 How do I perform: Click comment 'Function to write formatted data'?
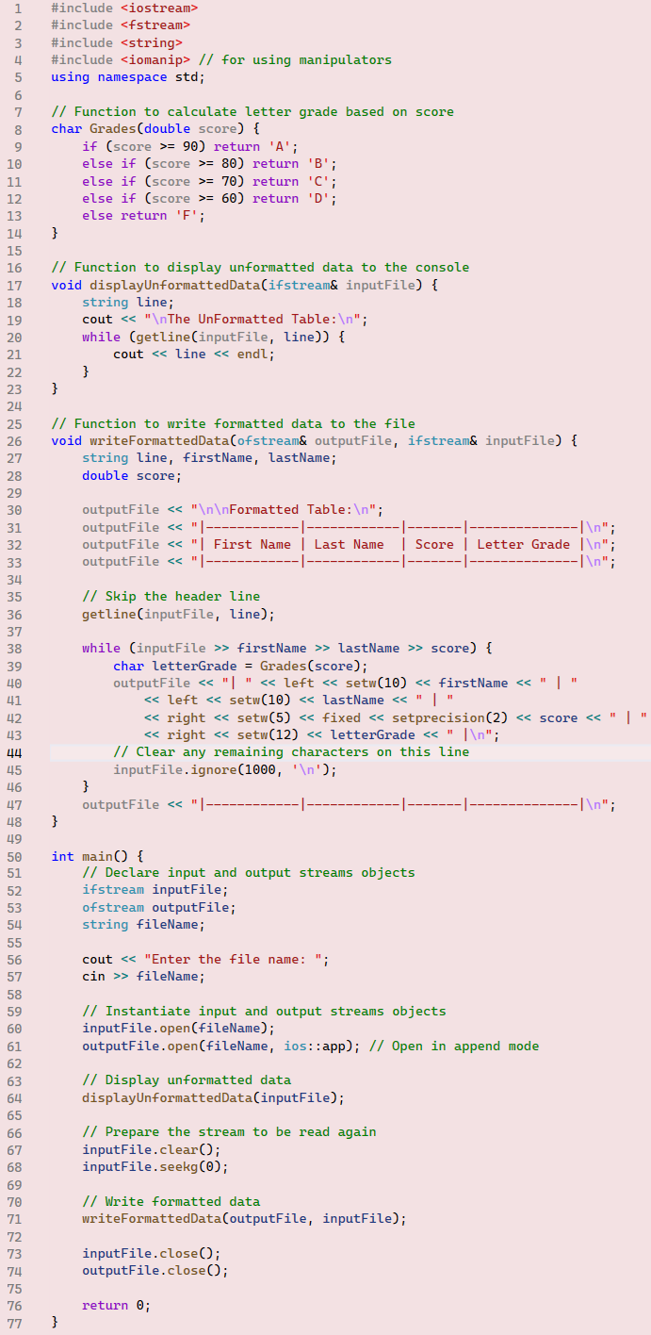pos(233,423)
